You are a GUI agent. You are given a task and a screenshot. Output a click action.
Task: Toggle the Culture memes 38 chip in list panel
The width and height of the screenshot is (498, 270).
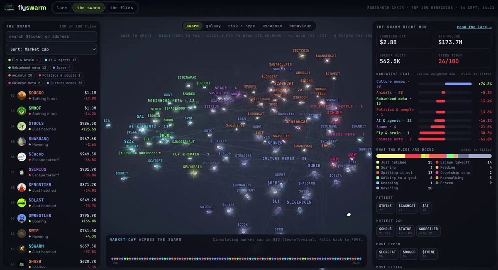coord(64,83)
